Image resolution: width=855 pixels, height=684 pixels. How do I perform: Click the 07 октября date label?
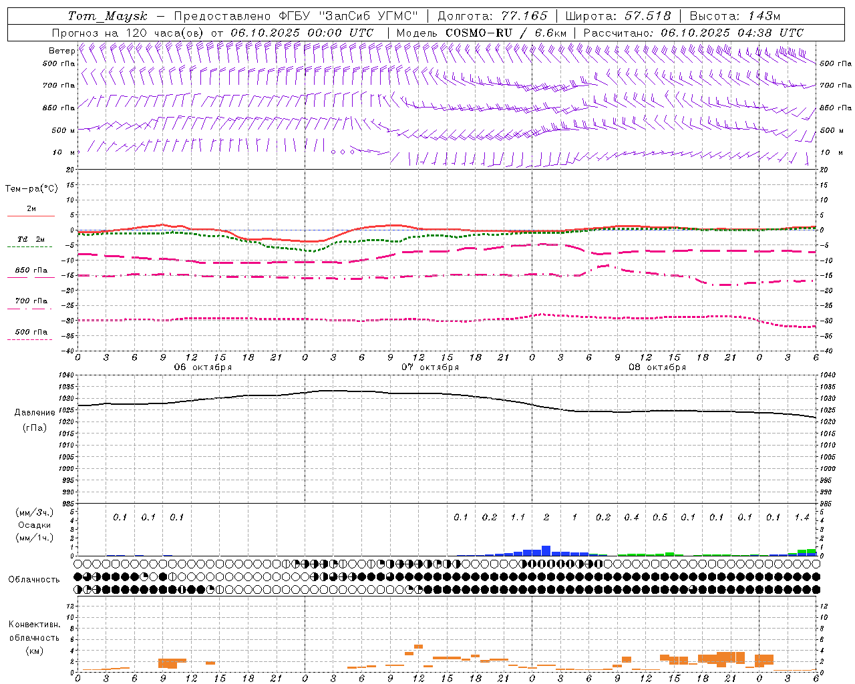(430, 367)
